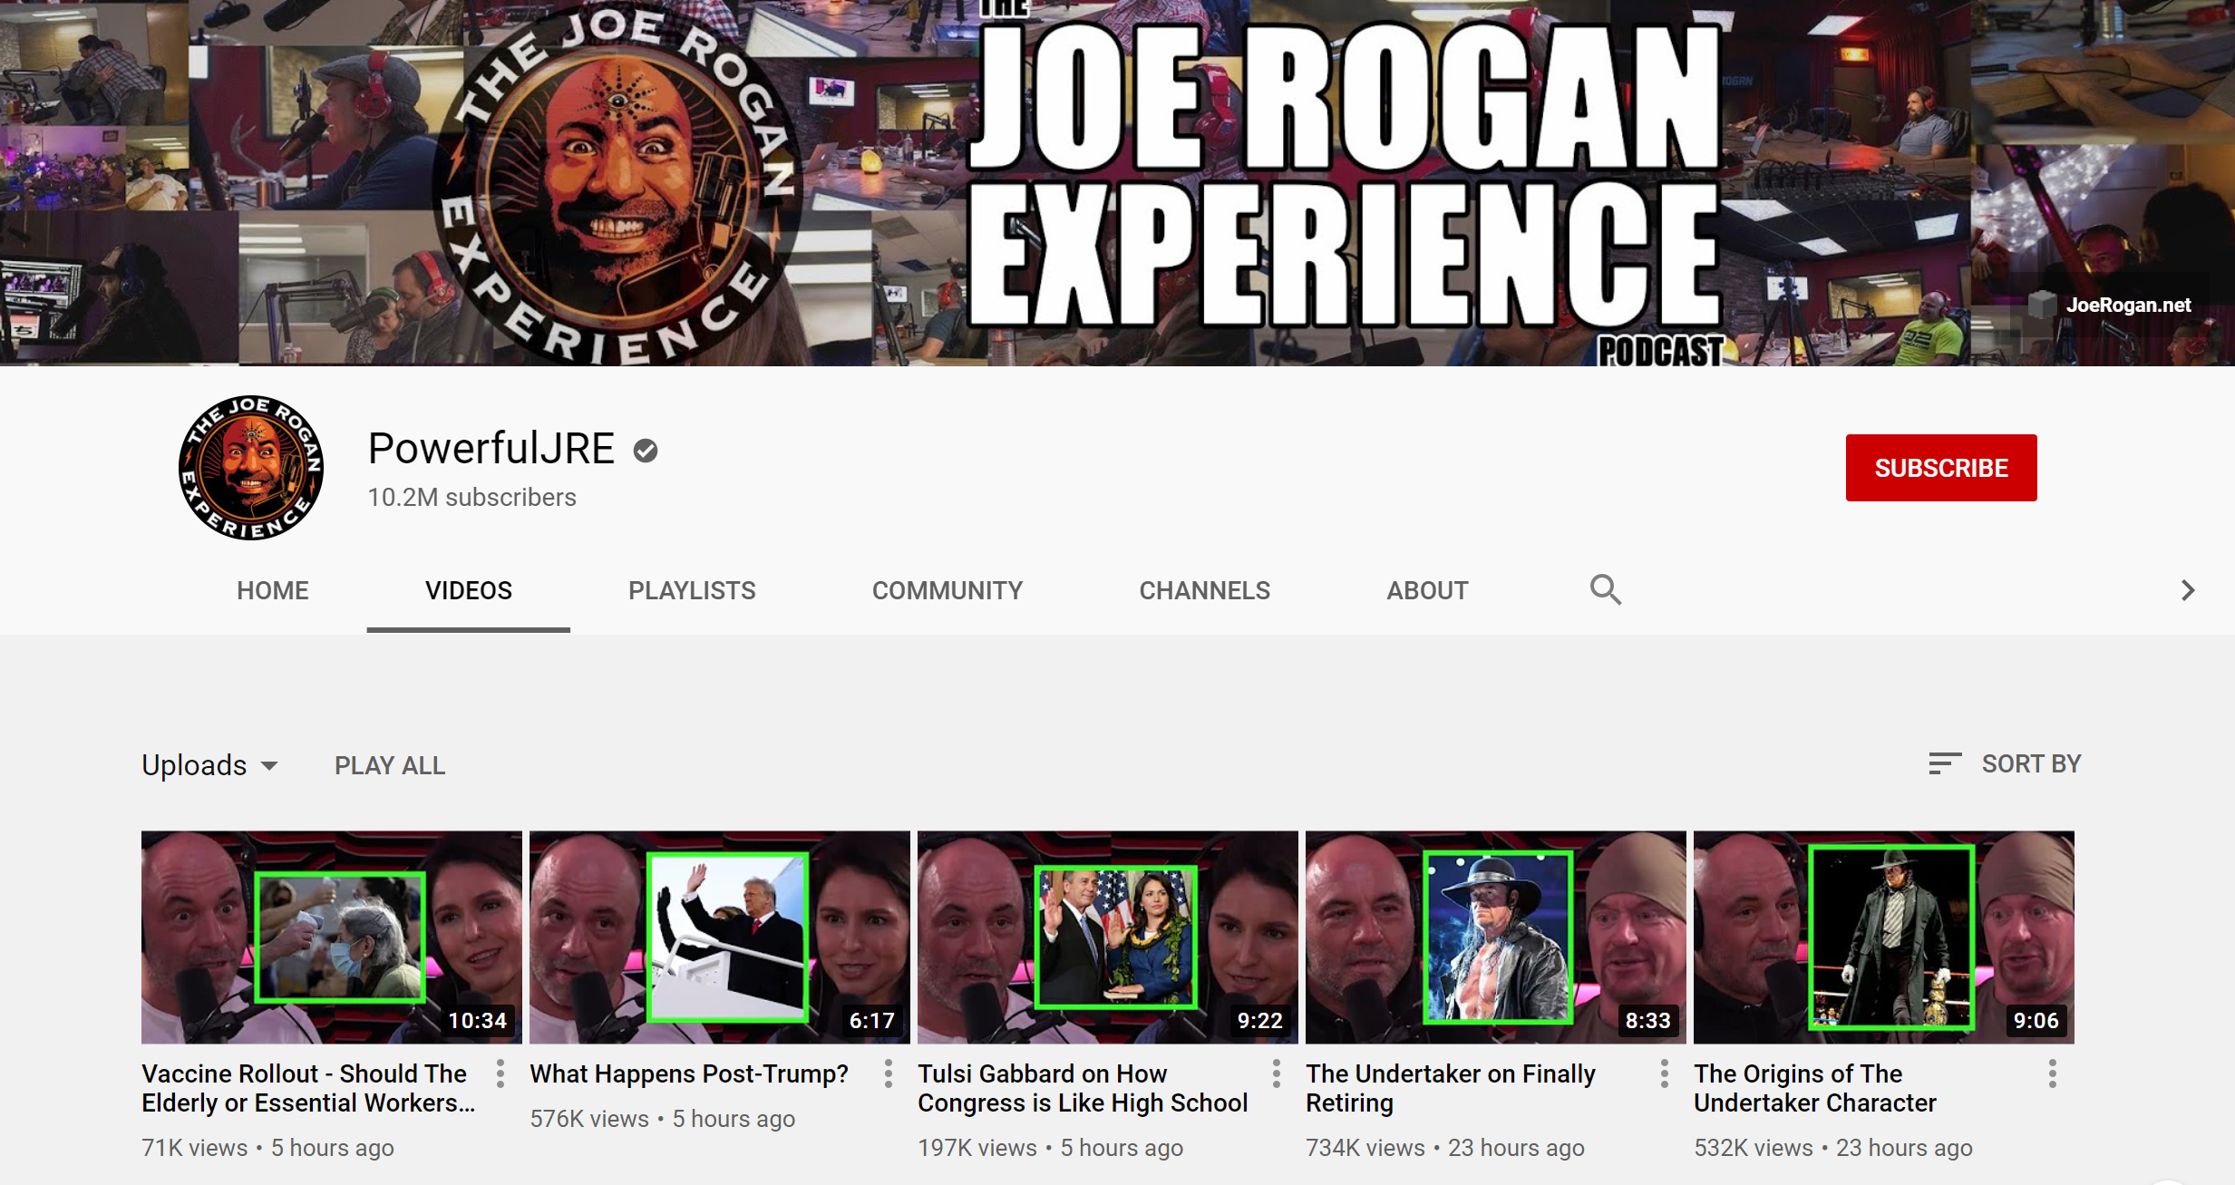Open Origins of The Undertaker Character title
The image size is (2235, 1185).
pos(1815,1088)
